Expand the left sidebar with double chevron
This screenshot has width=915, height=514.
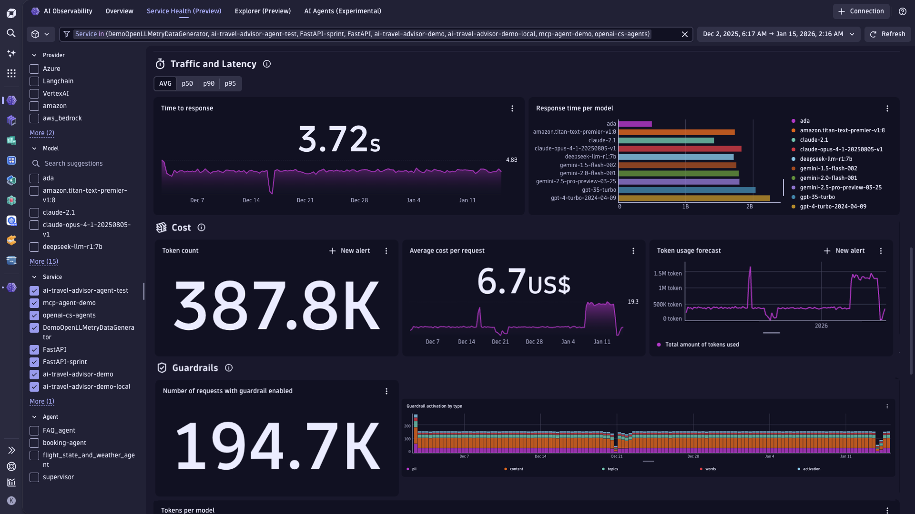click(11, 450)
